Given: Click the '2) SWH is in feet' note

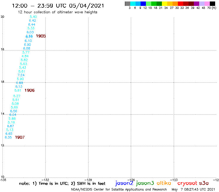Looking at the screenshot, I should 88,183.
